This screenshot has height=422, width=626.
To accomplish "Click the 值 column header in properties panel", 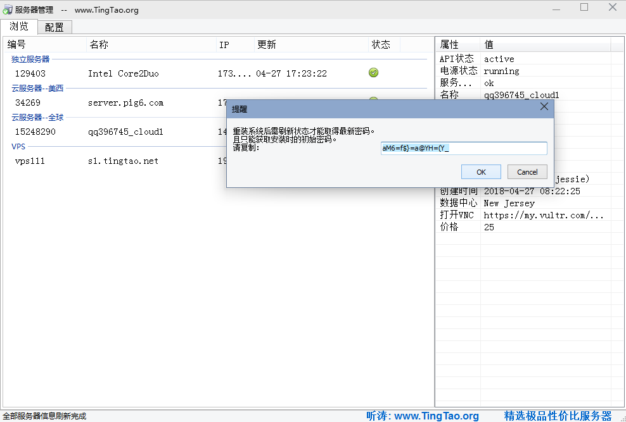I will pyautogui.click(x=546, y=45).
